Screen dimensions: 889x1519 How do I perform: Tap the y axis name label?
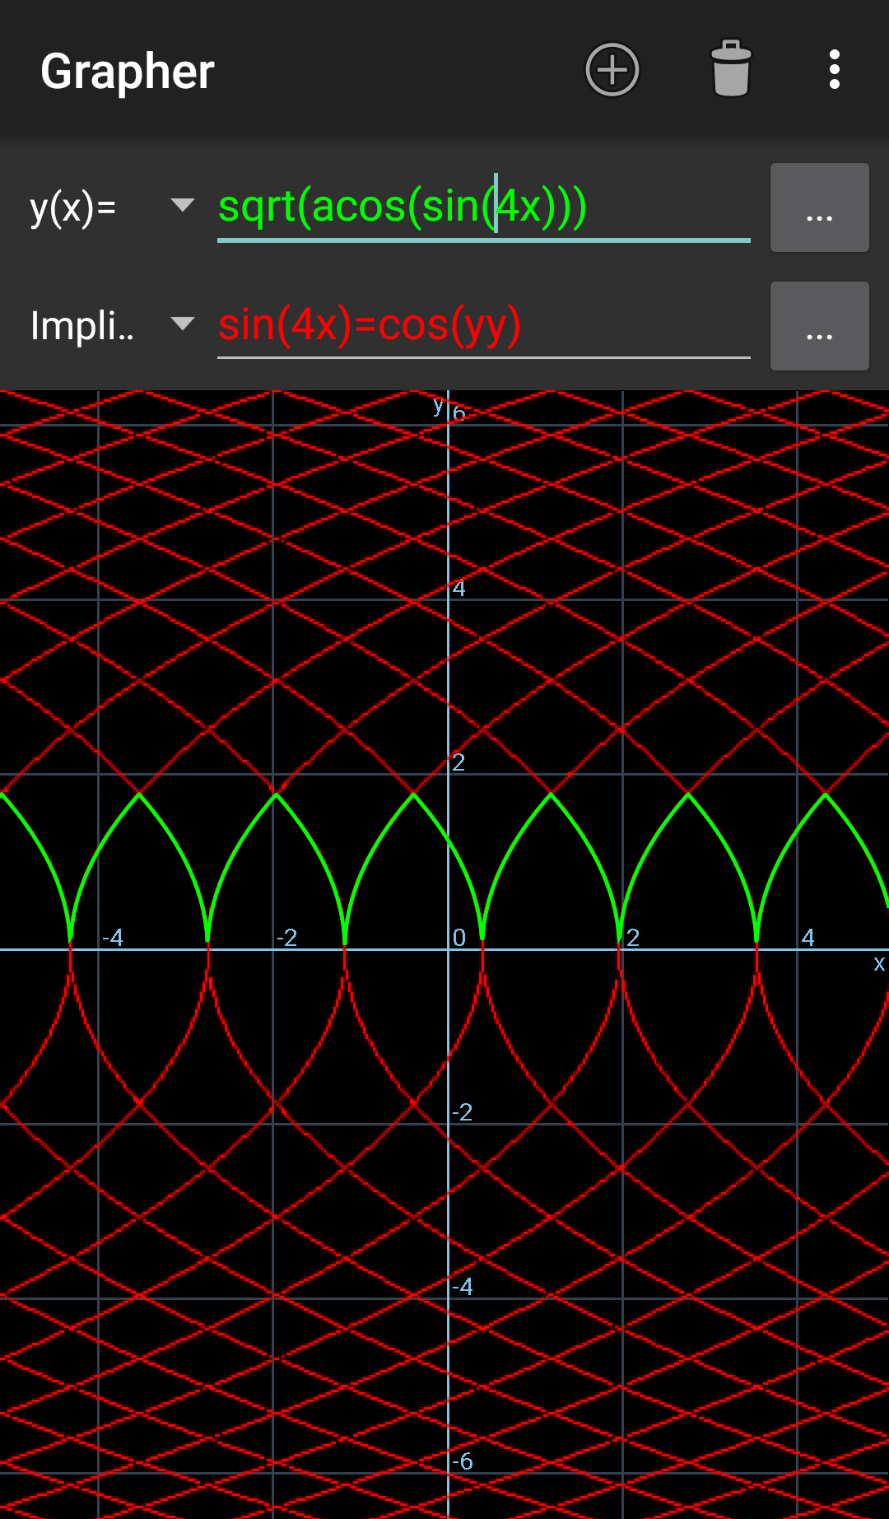coord(438,405)
